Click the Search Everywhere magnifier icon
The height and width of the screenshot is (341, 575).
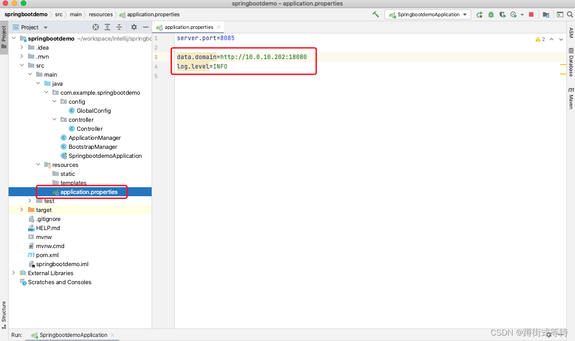[x=570, y=14]
